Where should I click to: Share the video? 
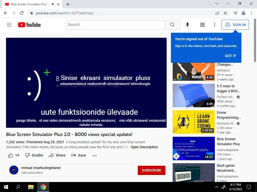[x=57, y=155]
